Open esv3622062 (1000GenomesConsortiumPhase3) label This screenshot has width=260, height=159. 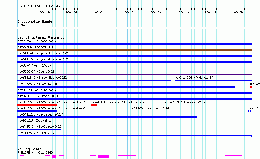tap(53, 108)
